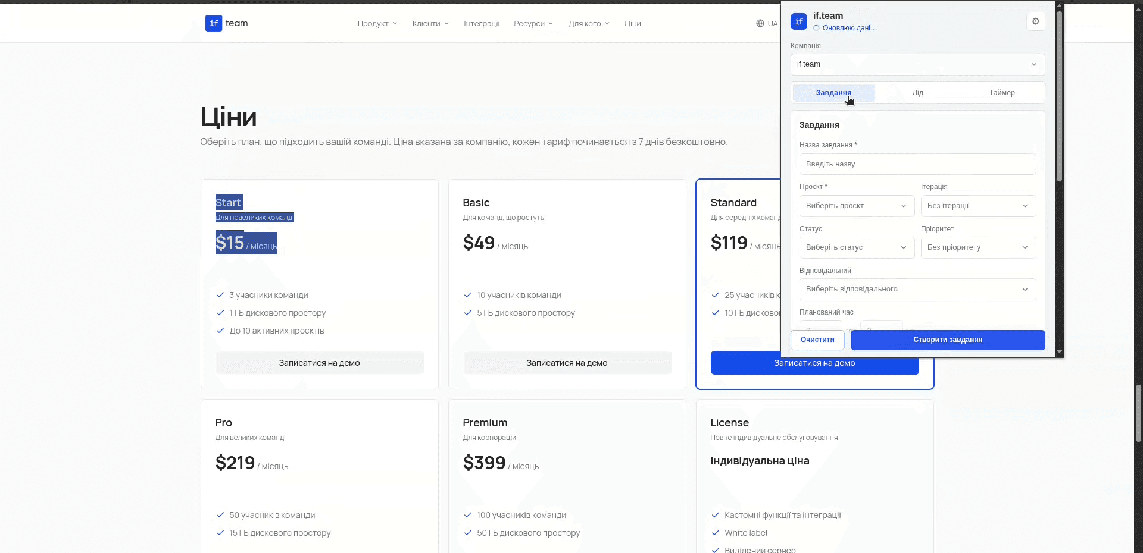Open the Інтеграції navigation link
The height and width of the screenshot is (553, 1143).
click(482, 24)
